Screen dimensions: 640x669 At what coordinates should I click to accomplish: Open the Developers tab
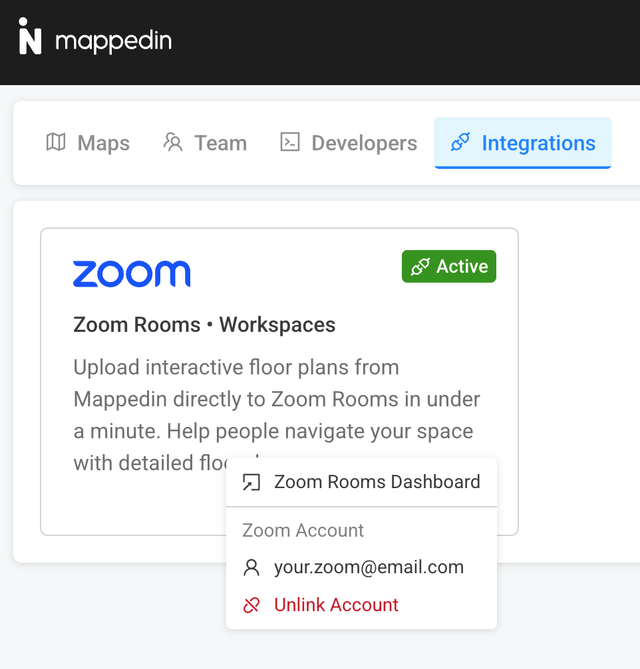tap(347, 142)
